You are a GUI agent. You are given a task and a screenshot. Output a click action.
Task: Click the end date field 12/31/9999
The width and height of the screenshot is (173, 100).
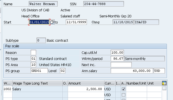pos(76,22)
